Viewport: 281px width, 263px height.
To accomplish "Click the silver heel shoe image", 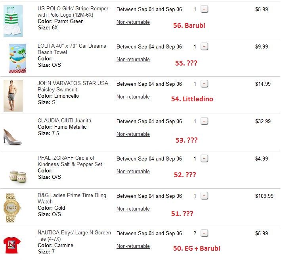I will click(13, 136).
